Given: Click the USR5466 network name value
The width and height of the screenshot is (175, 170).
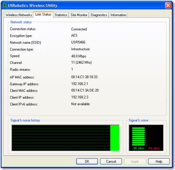Looking at the screenshot, I should pos(78,42).
